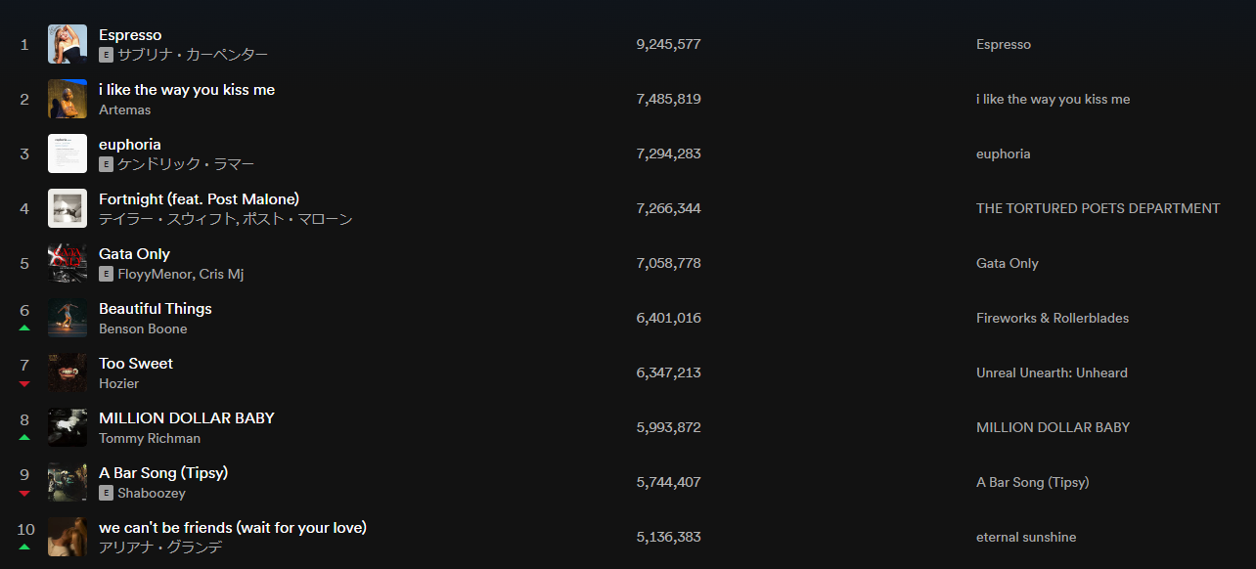This screenshot has width=1256, height=569.
Task: Open the artist link Artemas
Action: (125, 109)
